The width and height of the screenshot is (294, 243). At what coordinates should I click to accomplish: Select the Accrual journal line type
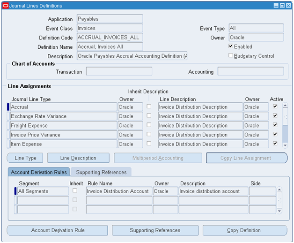pyautogui.click(x=63, y=107)
